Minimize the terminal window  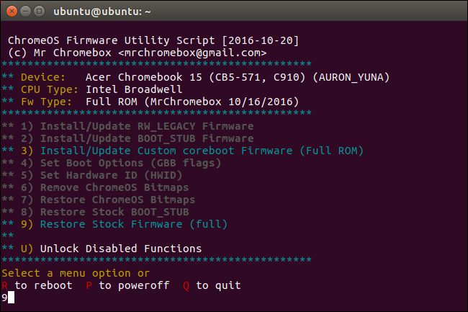[x=27, y=12]
